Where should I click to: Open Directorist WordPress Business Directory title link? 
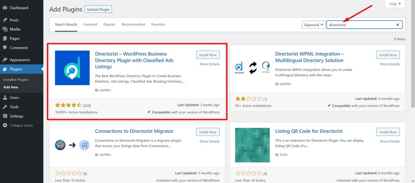tap(134, 61)
